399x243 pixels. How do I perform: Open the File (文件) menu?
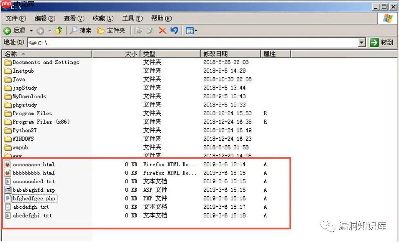pos(16,18)
